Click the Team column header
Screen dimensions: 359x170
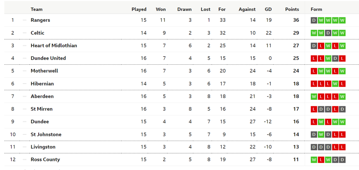pos(37,9)
